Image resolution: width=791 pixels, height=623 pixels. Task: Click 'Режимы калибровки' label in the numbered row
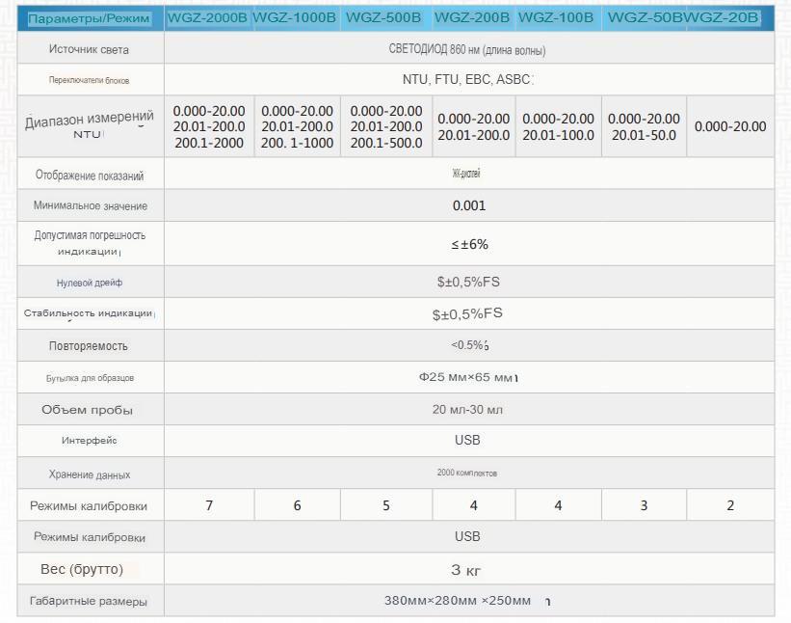[x=89, y=506]
